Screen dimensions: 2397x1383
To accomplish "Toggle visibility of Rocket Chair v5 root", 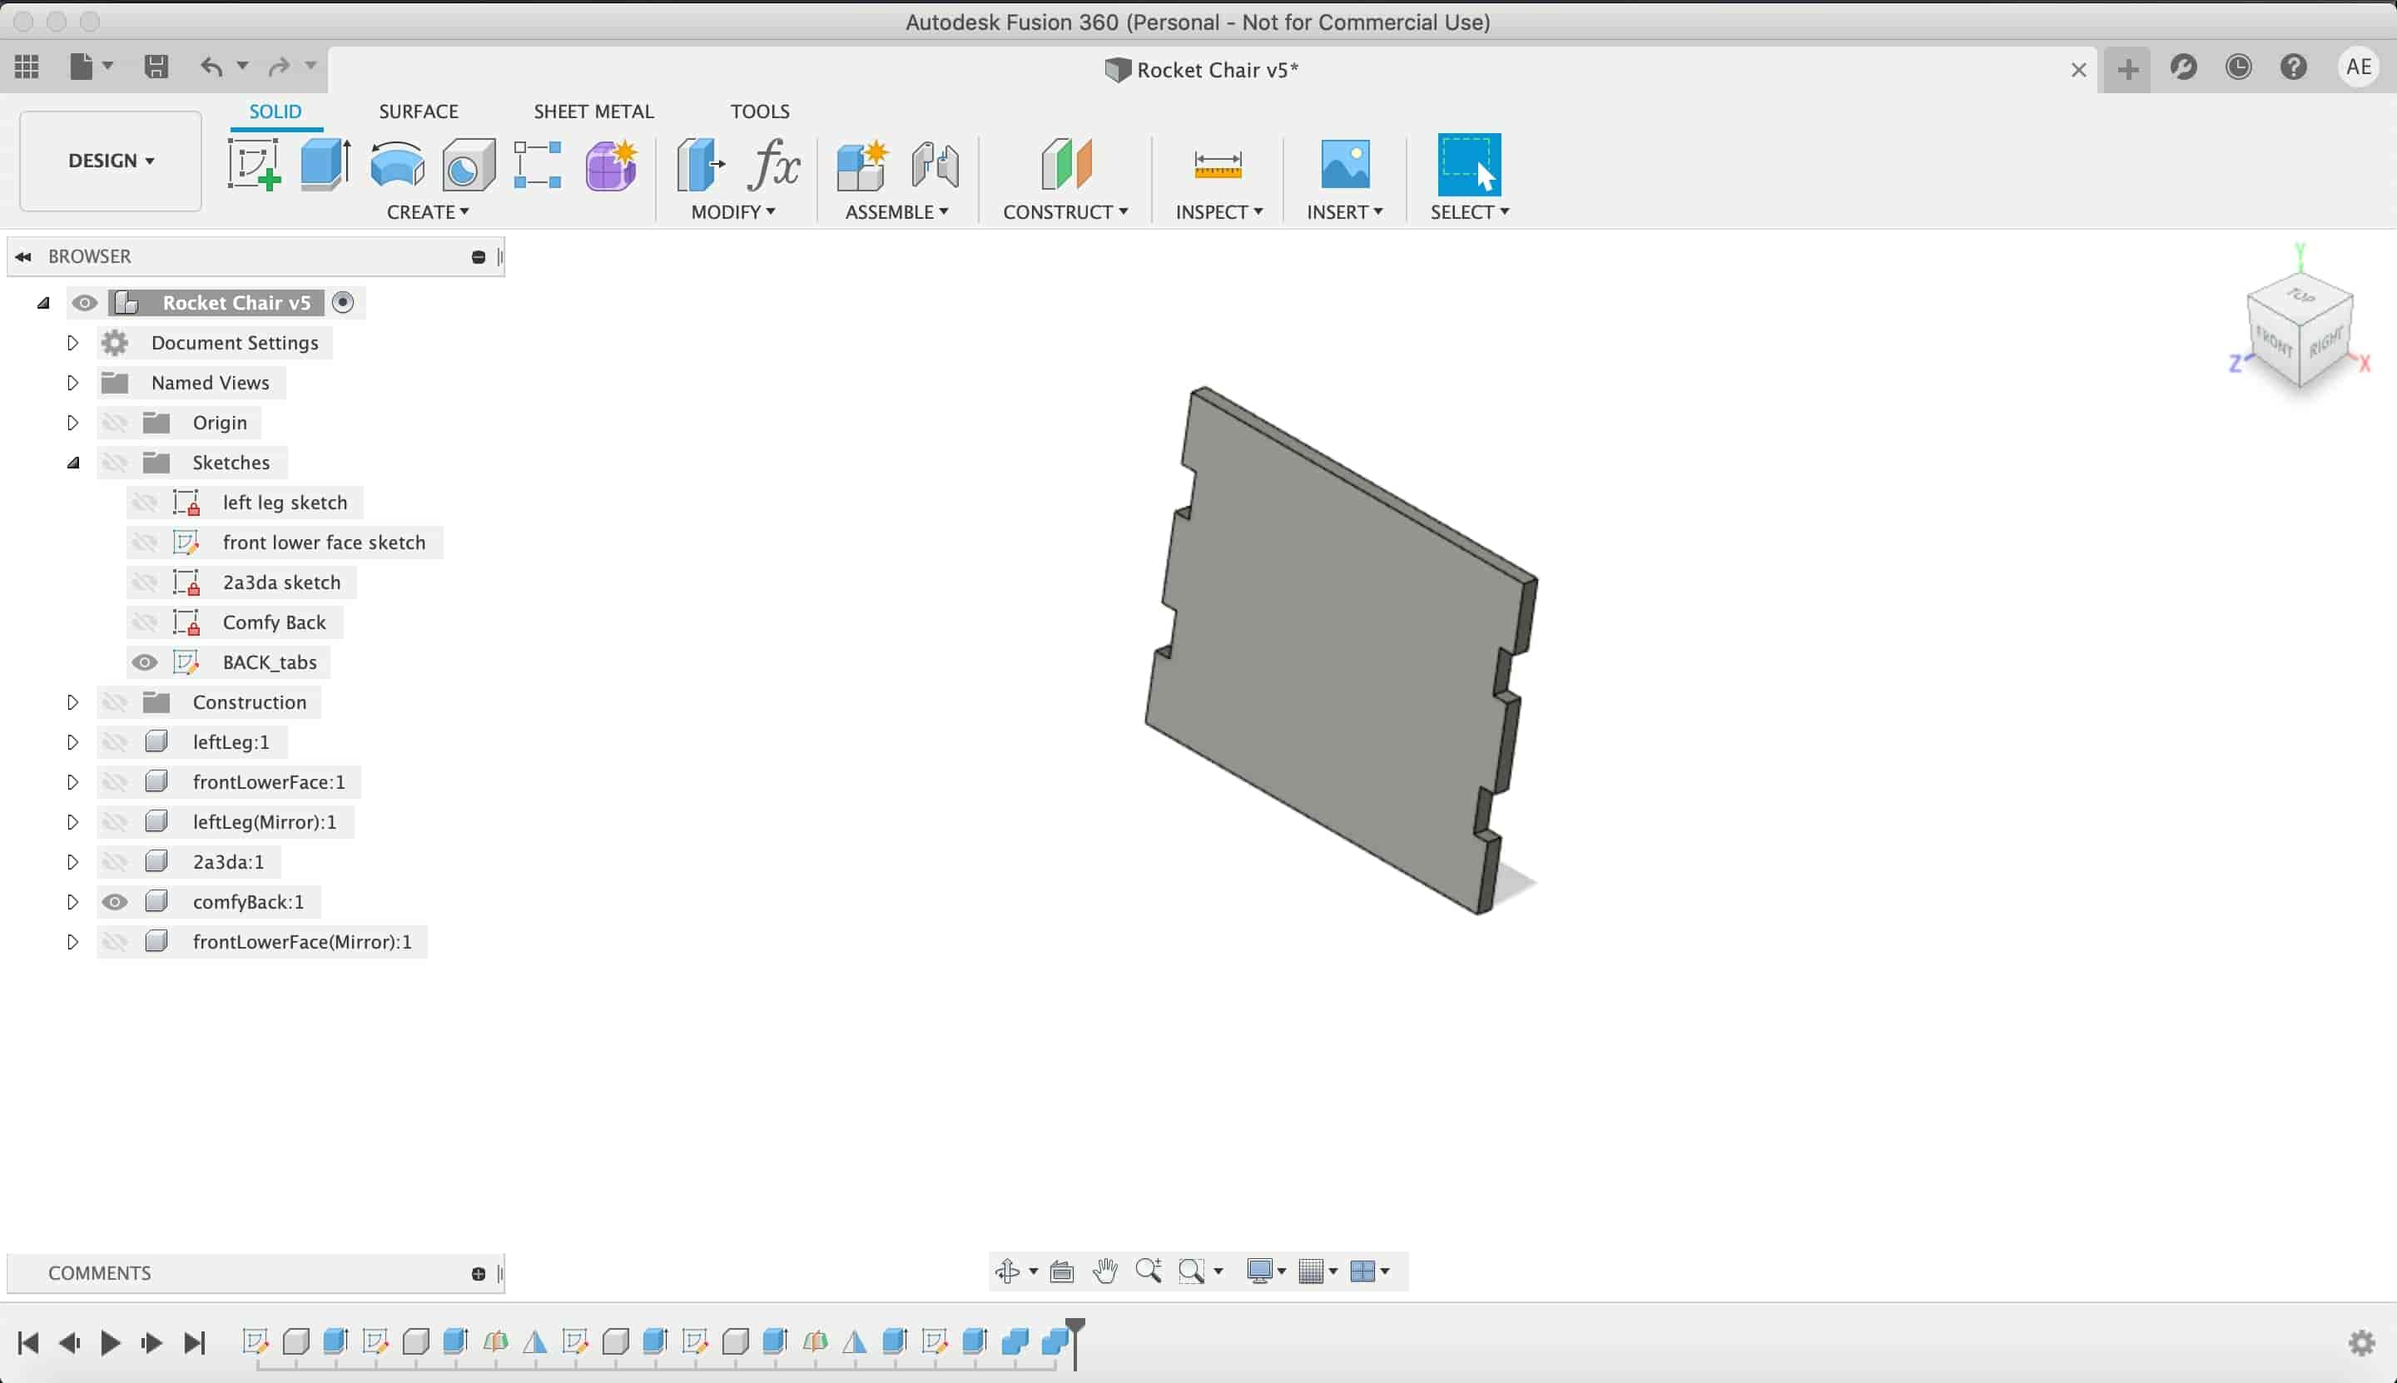I will pyautogui.click(x=85, y=303).
